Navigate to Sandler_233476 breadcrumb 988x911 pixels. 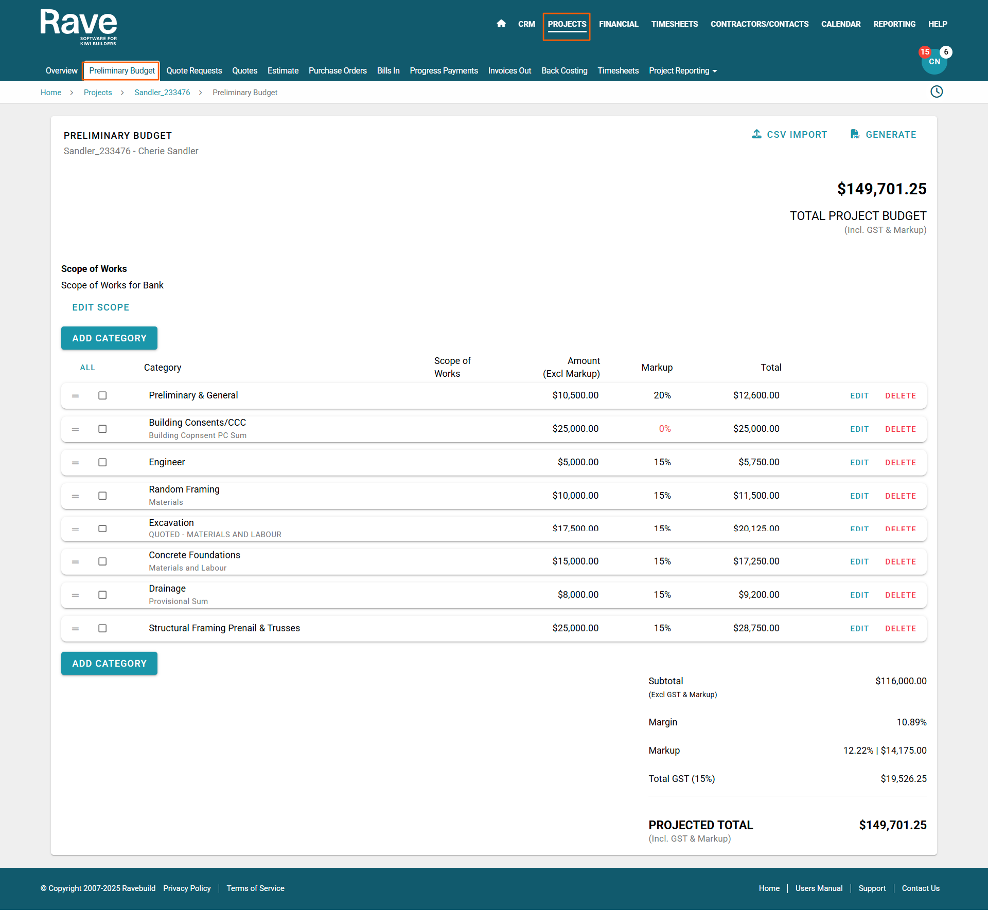[x=162, y=93]
